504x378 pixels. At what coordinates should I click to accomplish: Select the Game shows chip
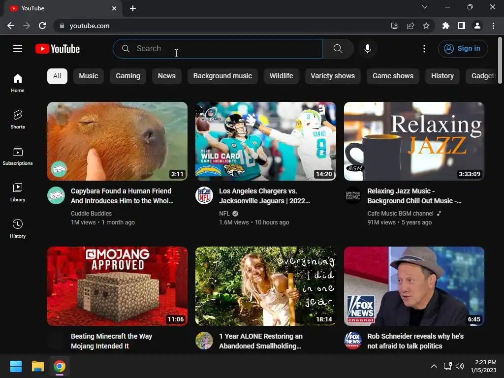point(393,76)
